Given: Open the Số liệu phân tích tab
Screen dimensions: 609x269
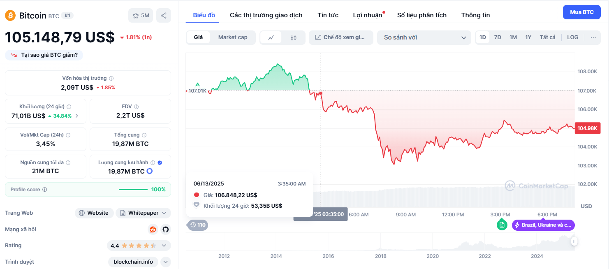Looking at the screenshot, I should pyautogui.click(x=422, y=15).
